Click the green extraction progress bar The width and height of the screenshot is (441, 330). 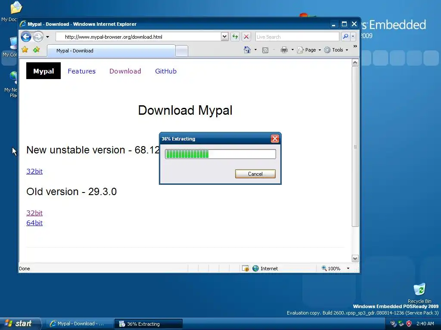pos(220,154)
